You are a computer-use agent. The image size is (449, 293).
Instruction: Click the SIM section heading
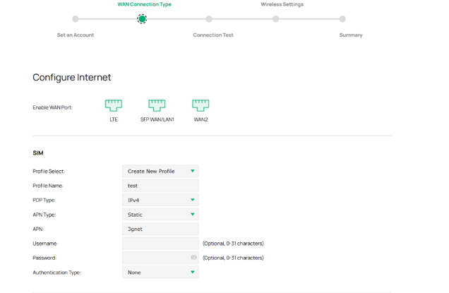38,153
